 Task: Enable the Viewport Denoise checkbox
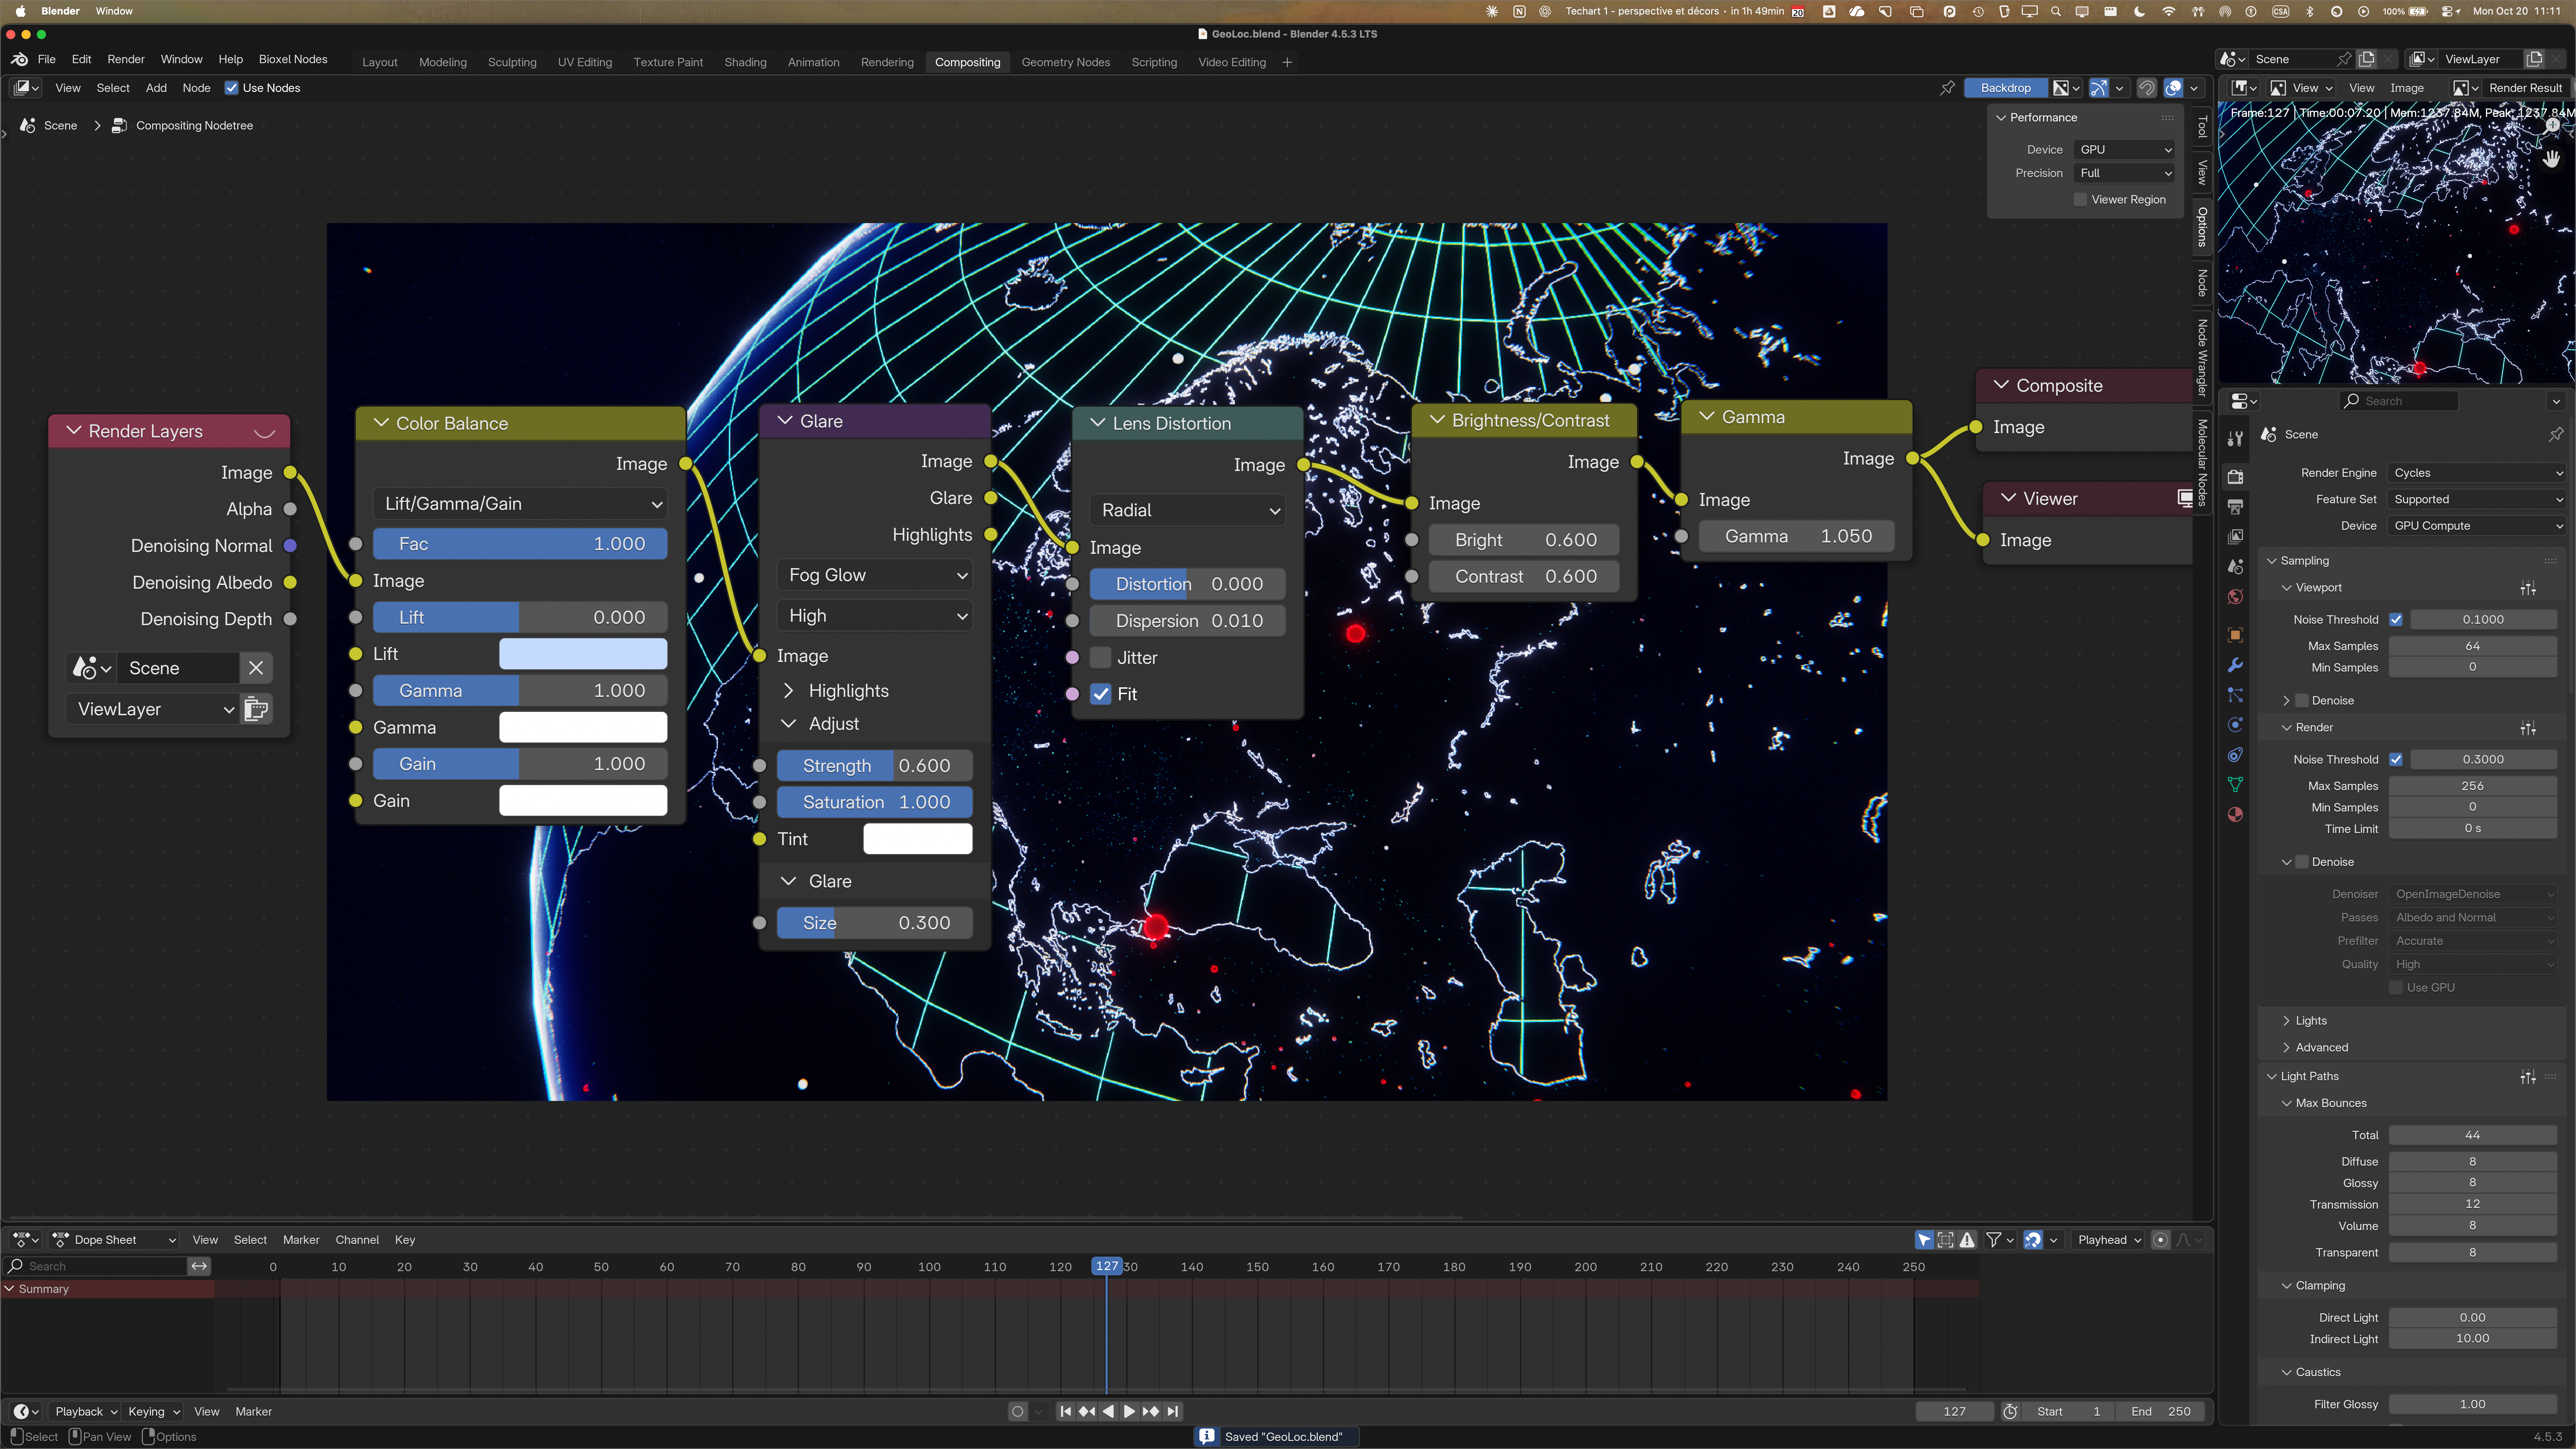pyautogui.click(x=2302, y=700)
